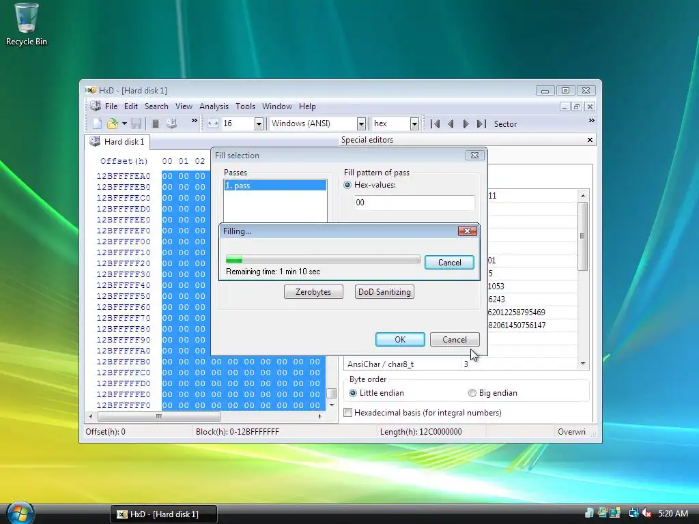
Task: Click offset 12BFFFFFF0 in hex view
Action: click(124, 405)
